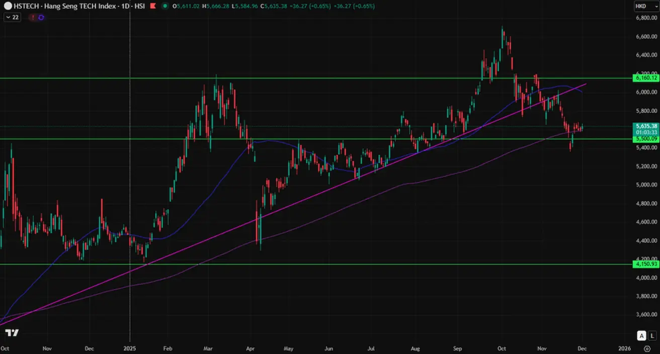The height and width of the screenshot is (354, 660).
Task: Click the 2025 marker on time axis
Action: click(x=130, y=348)
